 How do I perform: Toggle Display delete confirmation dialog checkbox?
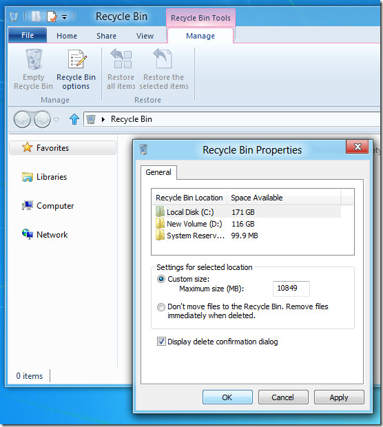161,341
